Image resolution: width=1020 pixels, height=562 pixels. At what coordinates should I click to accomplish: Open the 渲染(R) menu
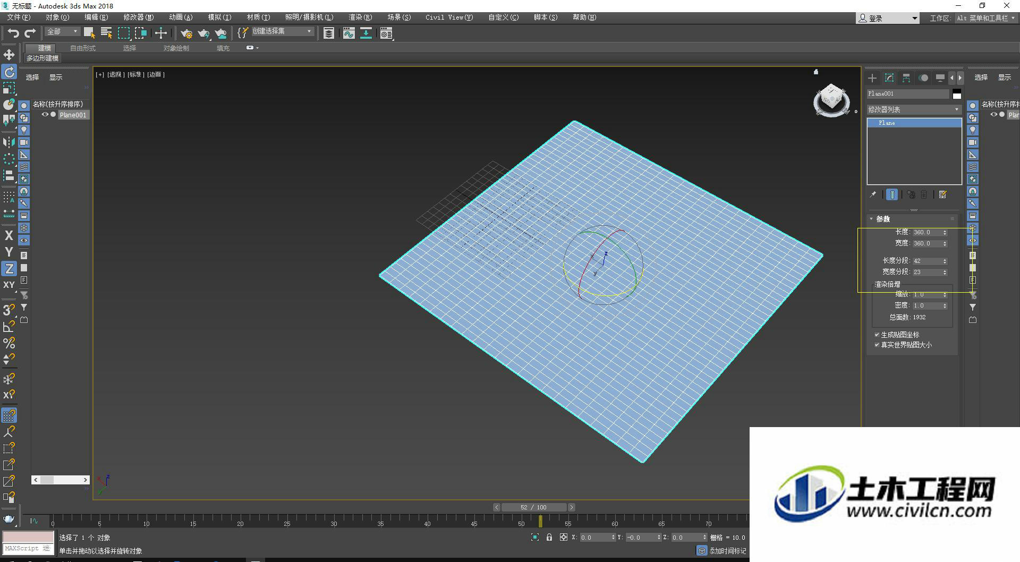[360, 18]
